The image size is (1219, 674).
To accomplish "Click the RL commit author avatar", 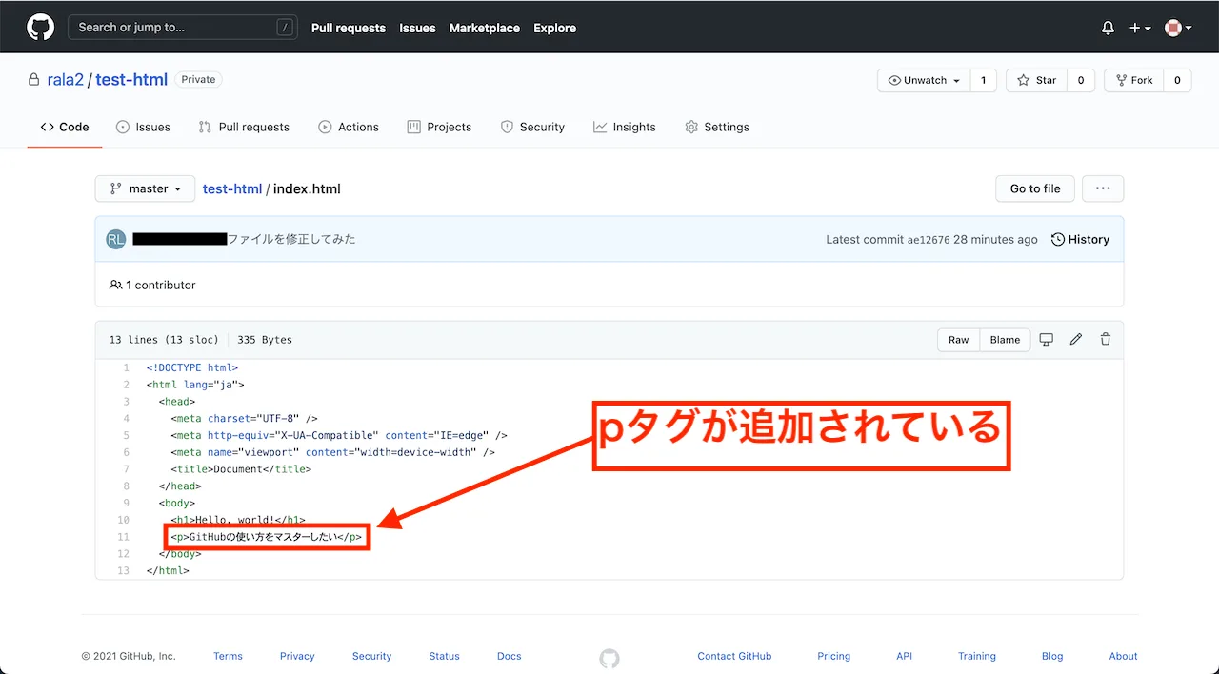I will click(115, 239).
